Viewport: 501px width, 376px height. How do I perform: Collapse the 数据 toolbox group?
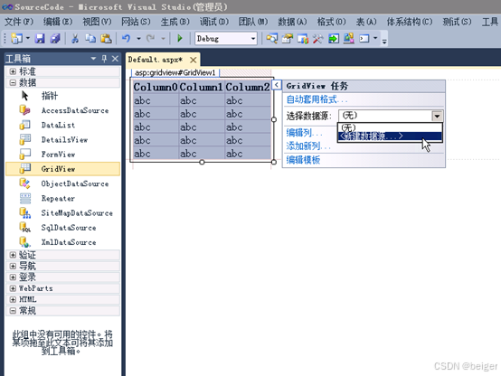point(13,83)
